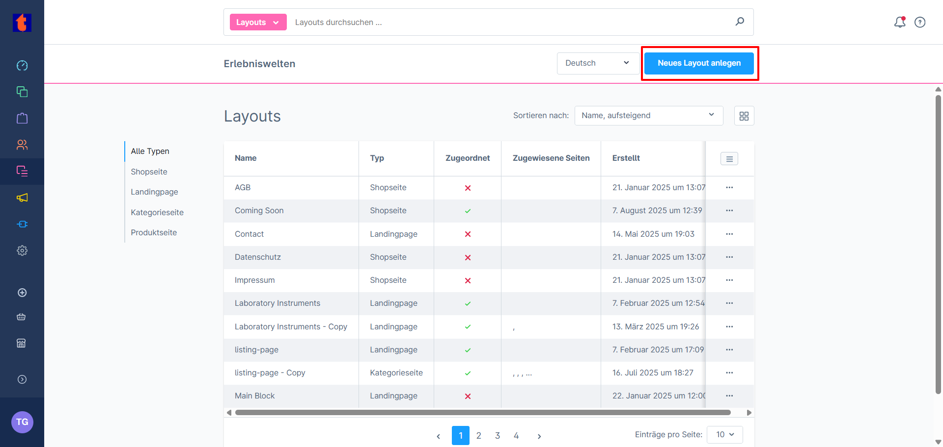Click the help question mark icon
The height and width of the screenshot is (447, 943).
920,22
